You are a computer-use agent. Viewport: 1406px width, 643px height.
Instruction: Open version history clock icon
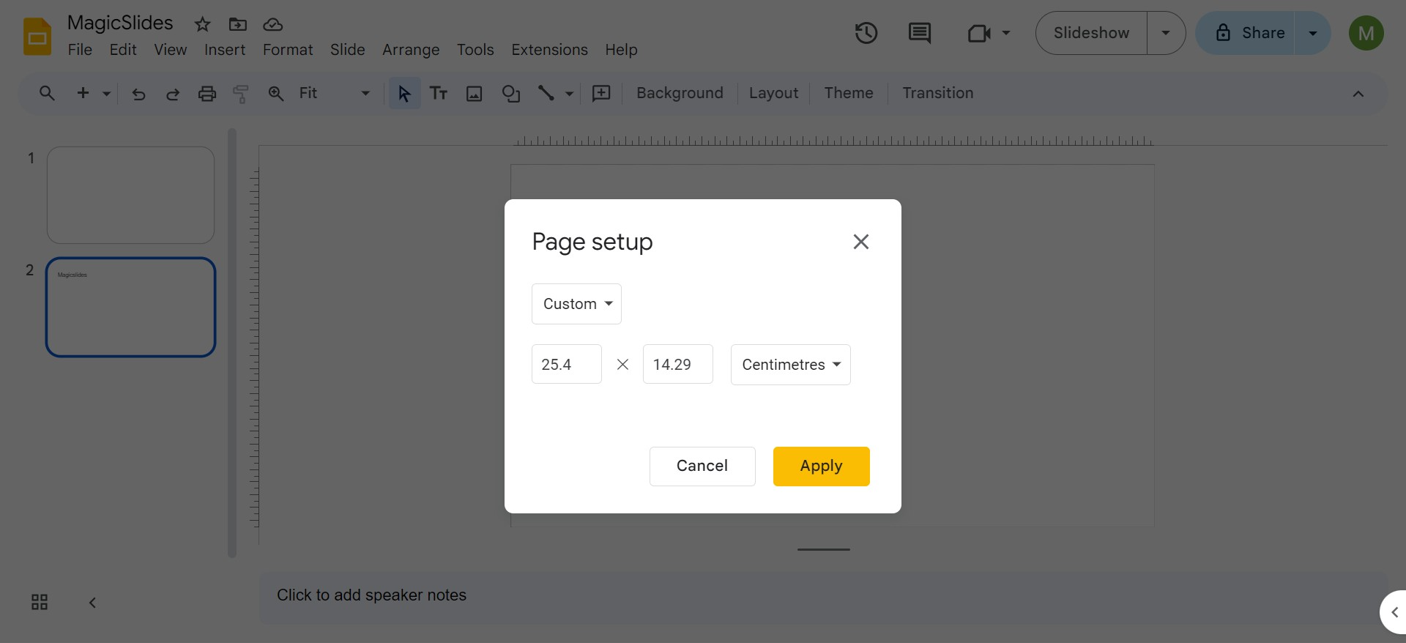pyautogui.click(x=866, y=33)
